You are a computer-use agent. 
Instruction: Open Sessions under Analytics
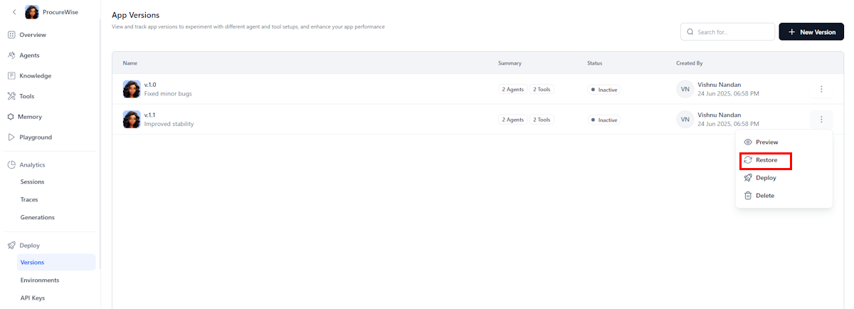[32, 182]
